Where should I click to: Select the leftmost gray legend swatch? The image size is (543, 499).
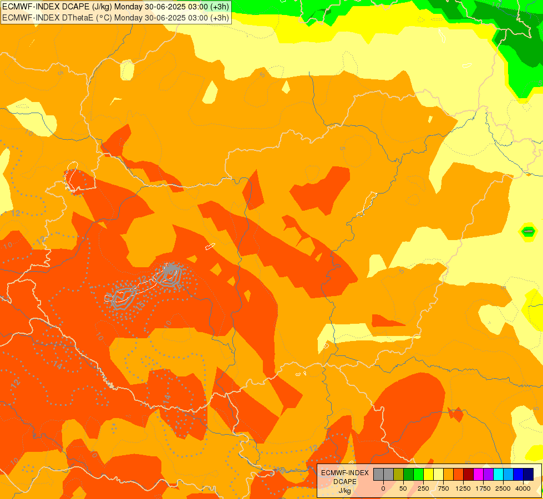(378, 474)
